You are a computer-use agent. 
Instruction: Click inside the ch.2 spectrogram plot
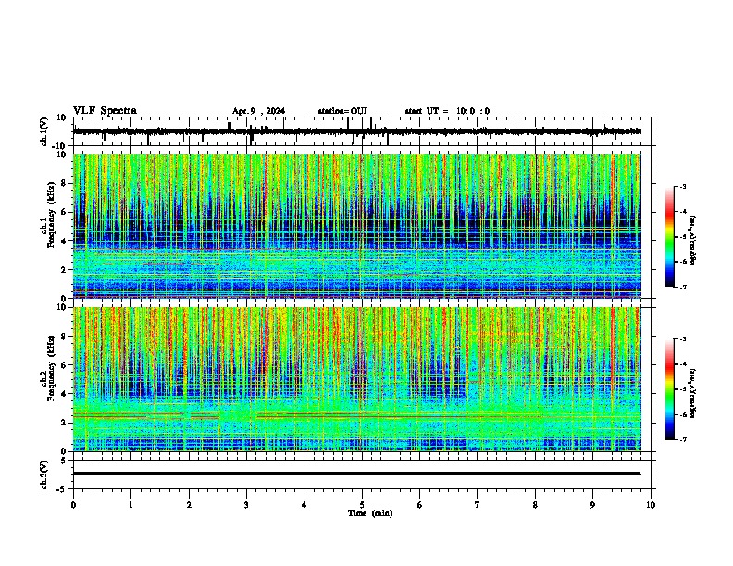point(356,379)
